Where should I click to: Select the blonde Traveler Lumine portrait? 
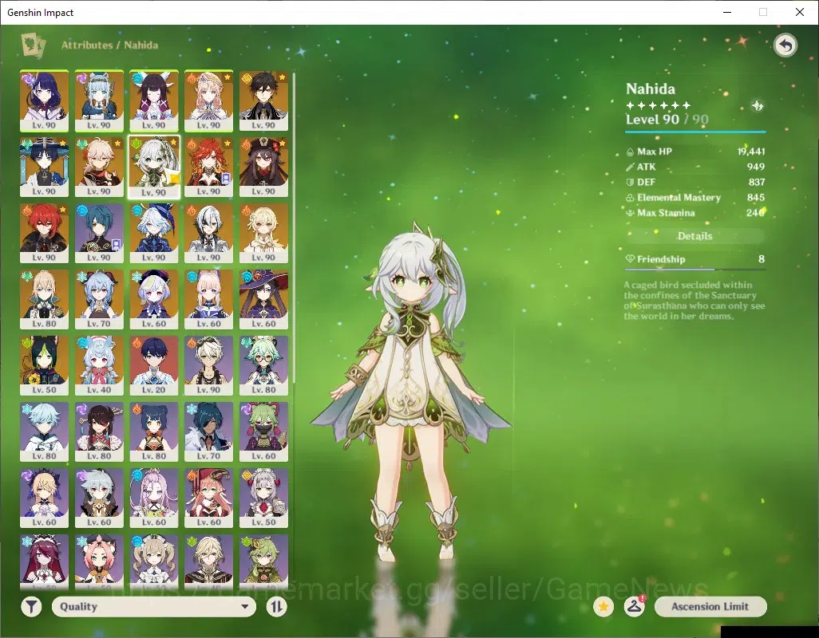point(263,233)
